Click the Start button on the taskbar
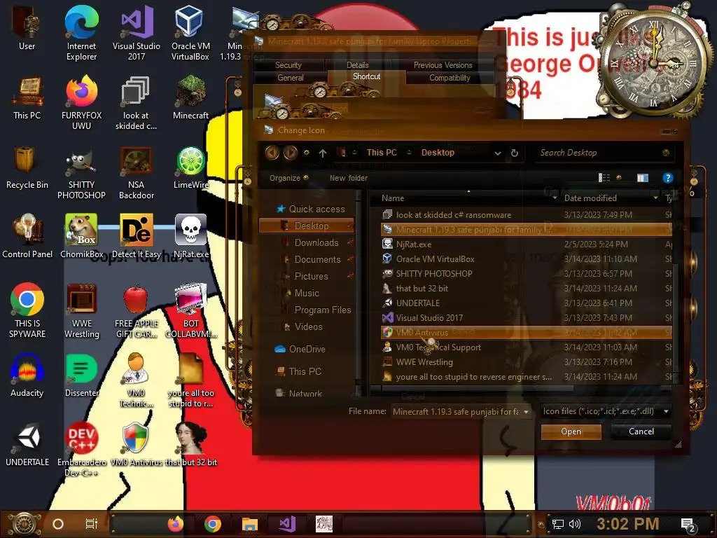This screenshot has width=717, height=538. pyautogui.click(x=25, y=524)
